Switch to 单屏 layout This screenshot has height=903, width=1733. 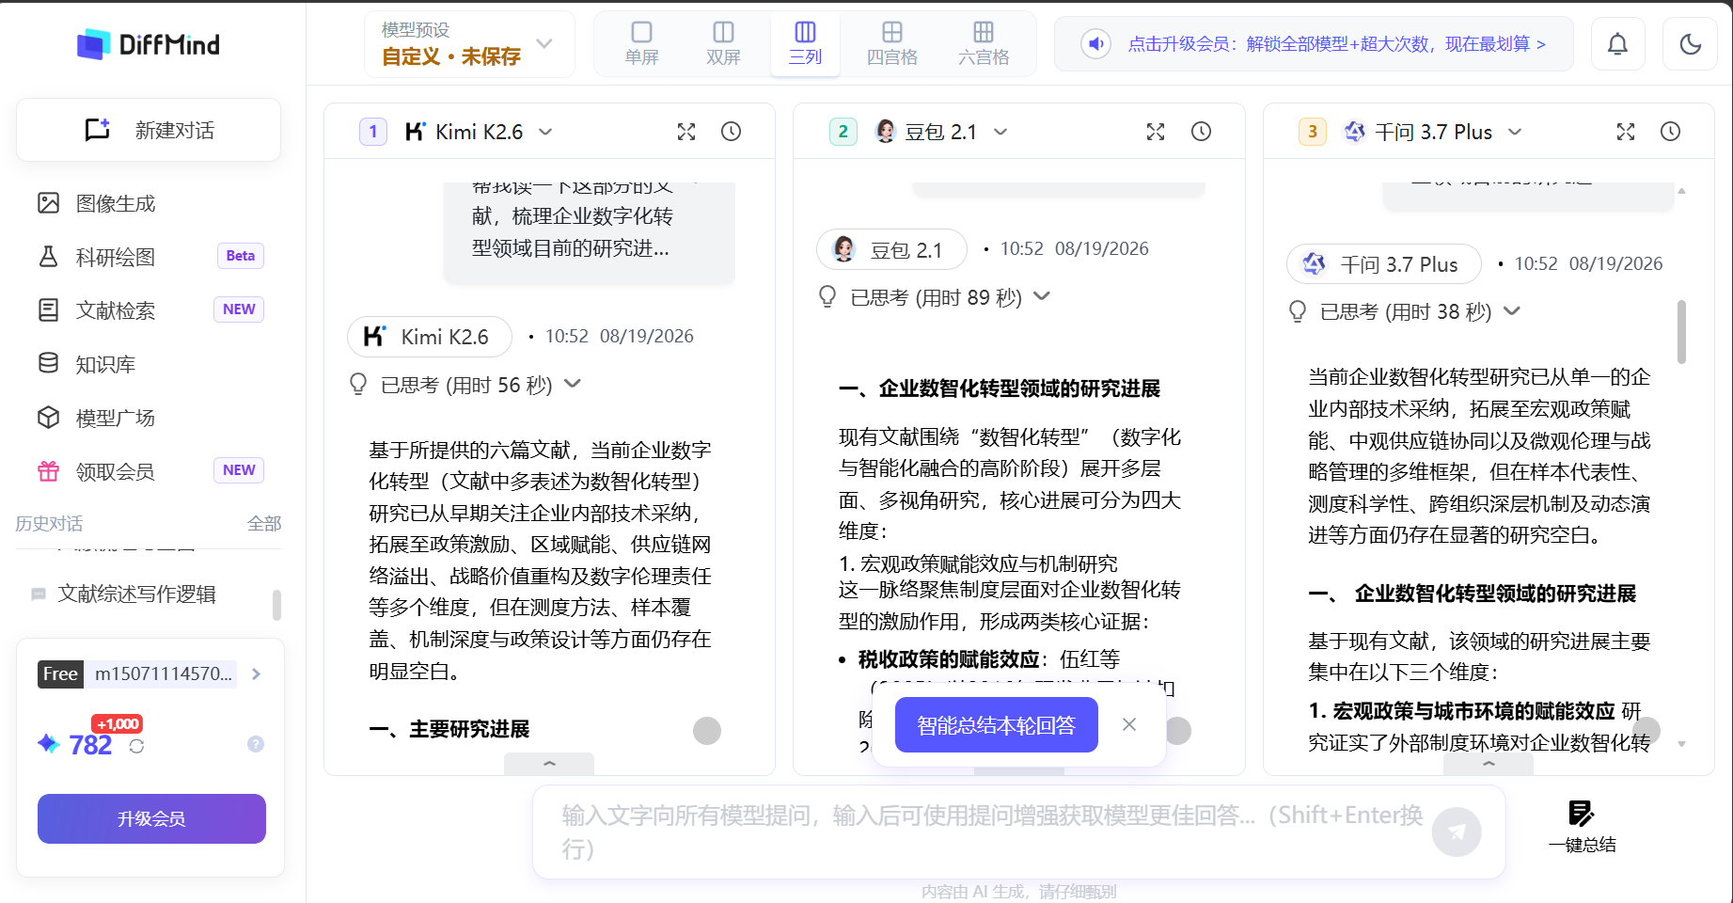tap(641, 44)
